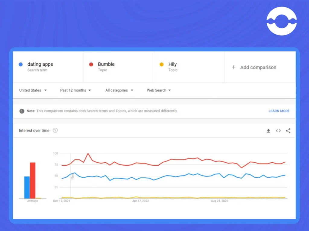Click the vertical Note marker on the chart
Screen dimensions: 309x231
point(72,176)
